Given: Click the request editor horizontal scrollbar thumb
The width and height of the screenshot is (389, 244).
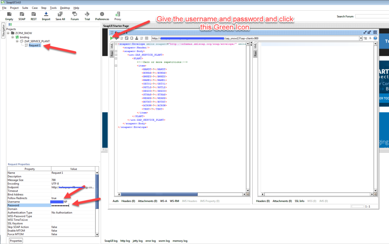Looking at the screenshot, I should [159, 194].
